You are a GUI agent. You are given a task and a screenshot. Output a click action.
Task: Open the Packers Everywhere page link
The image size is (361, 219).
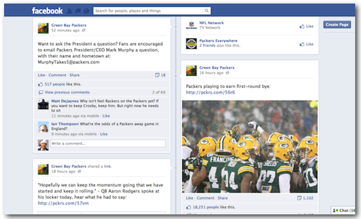(218, 41)
